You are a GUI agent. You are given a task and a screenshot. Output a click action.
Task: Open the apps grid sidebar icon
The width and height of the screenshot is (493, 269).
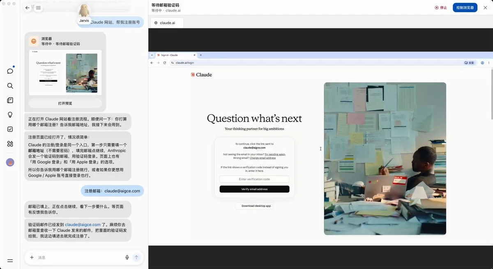[10, 144]
